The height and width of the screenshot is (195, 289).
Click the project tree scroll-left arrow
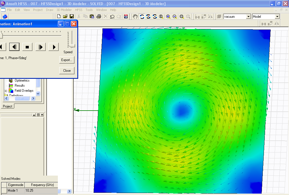point(6,98)
